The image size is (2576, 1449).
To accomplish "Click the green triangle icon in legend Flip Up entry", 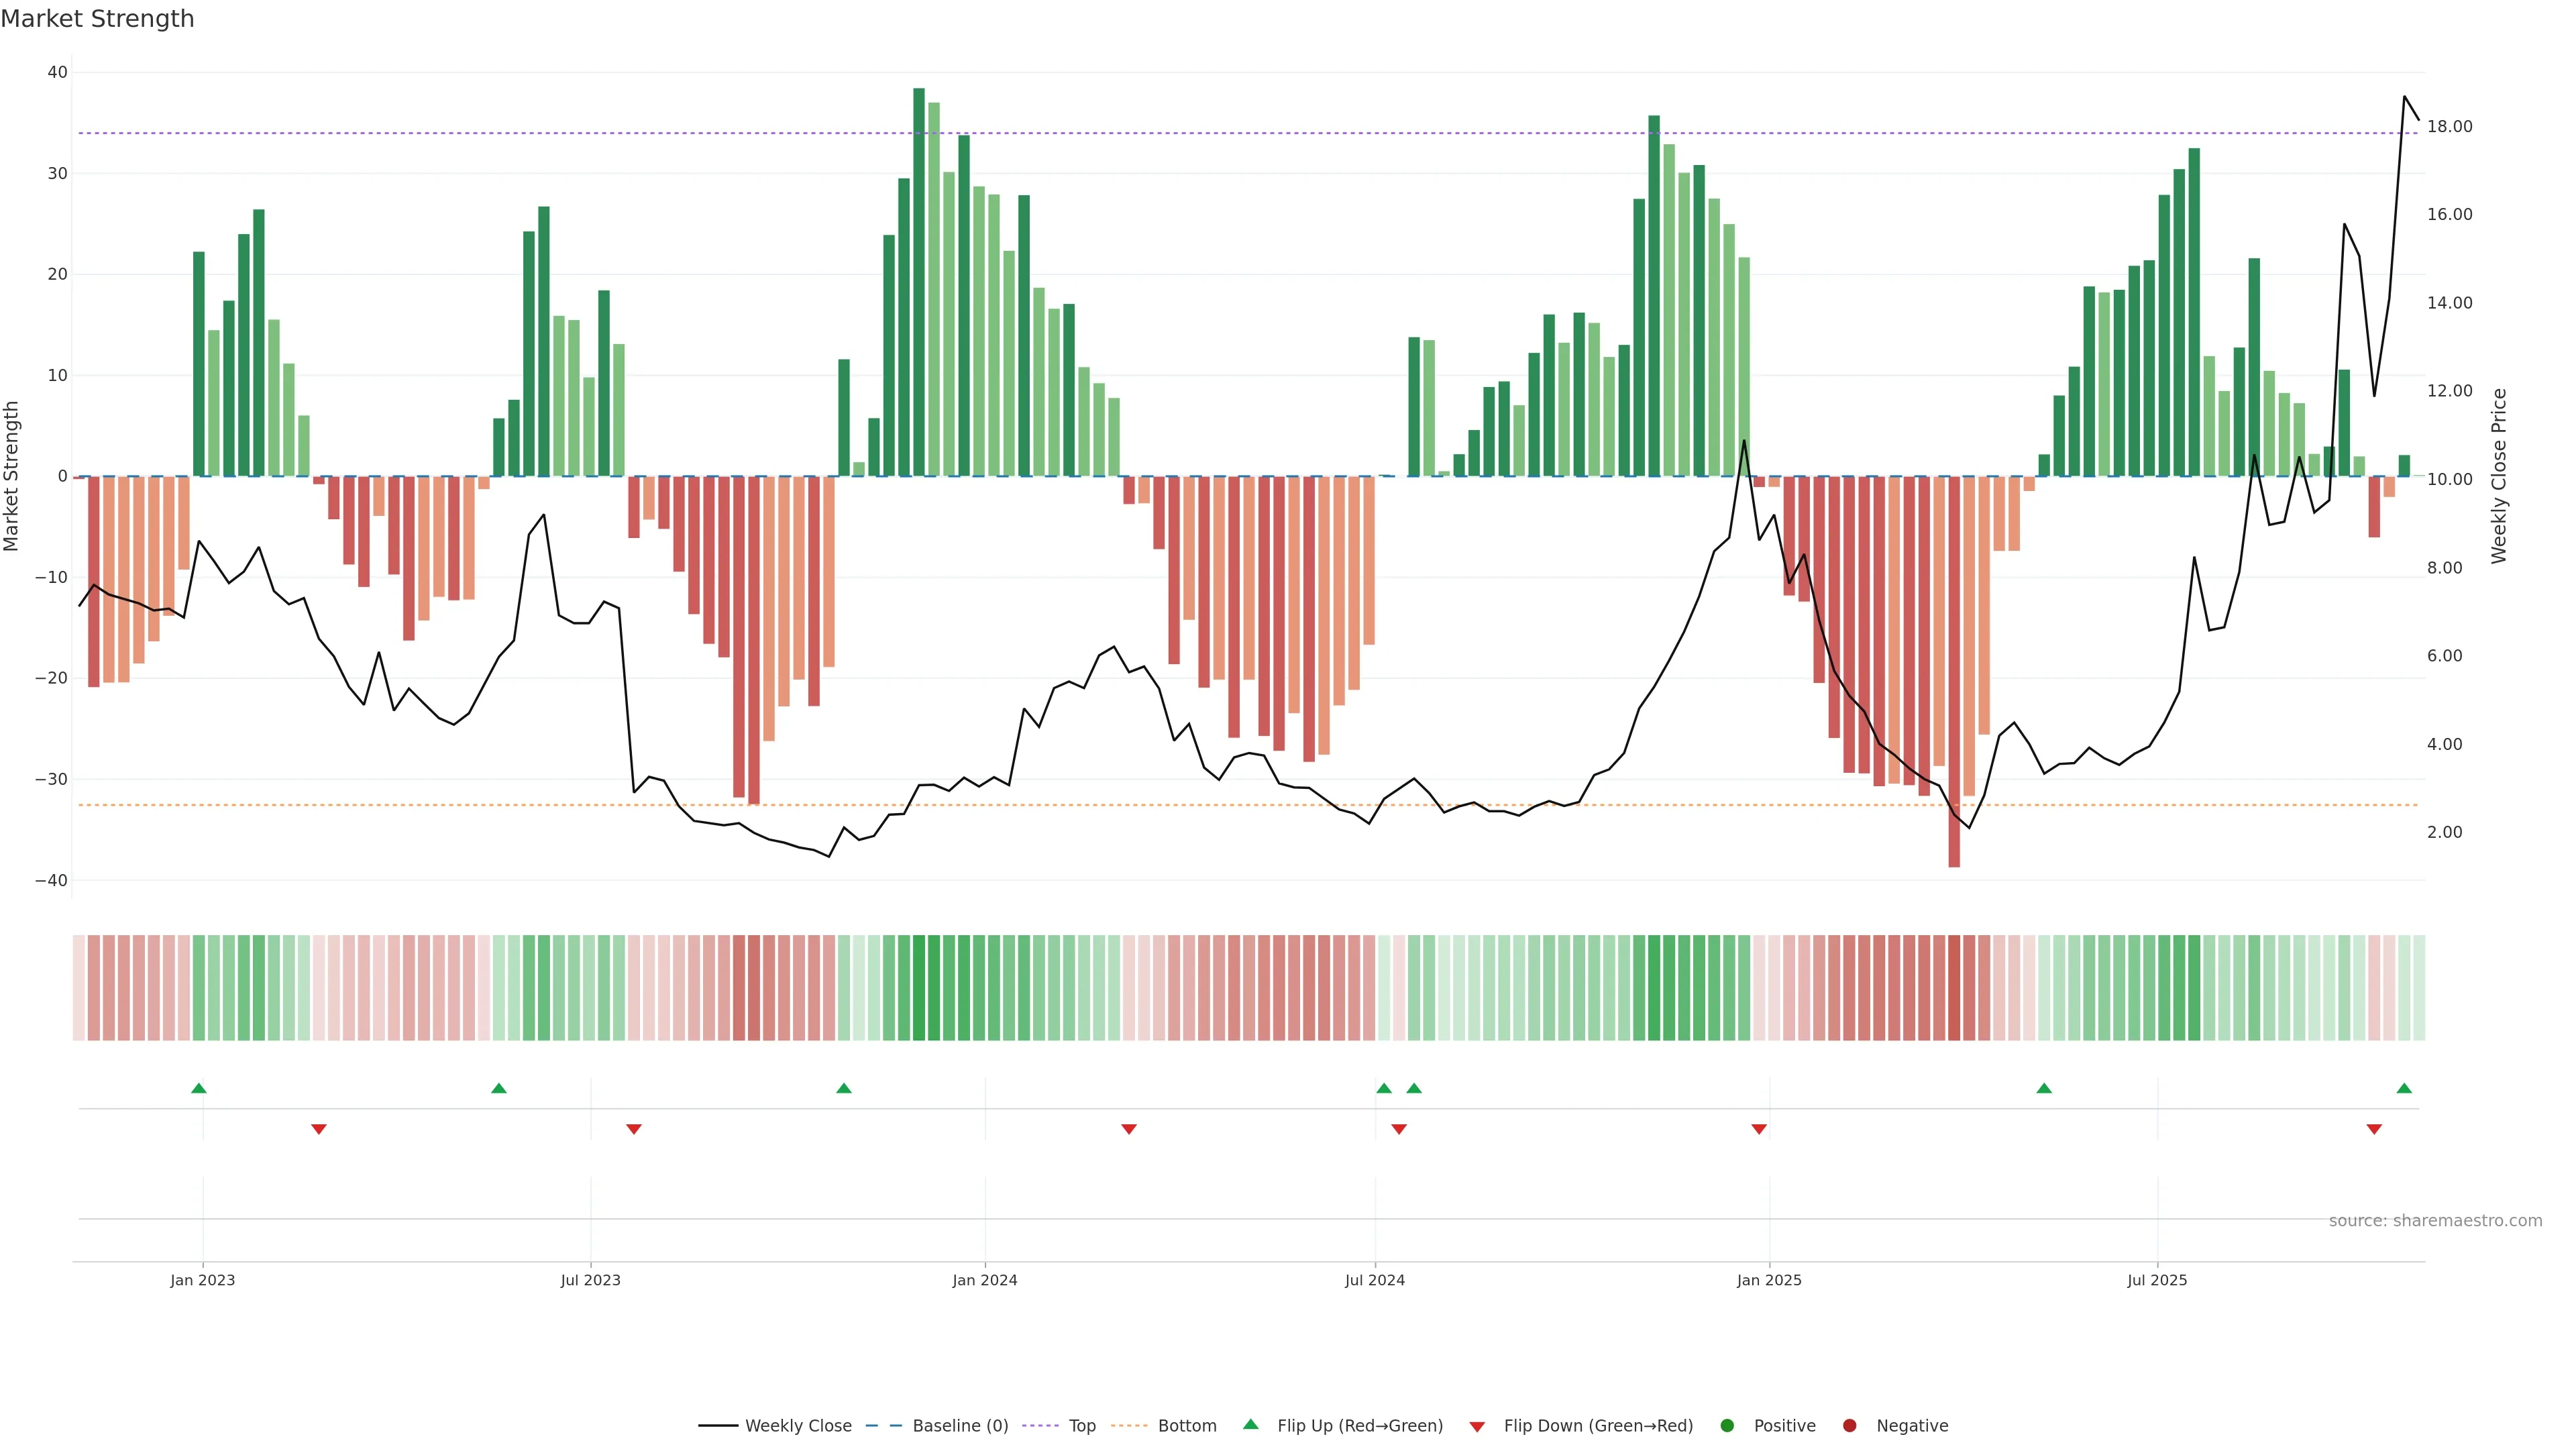I will (1250, 1425).
